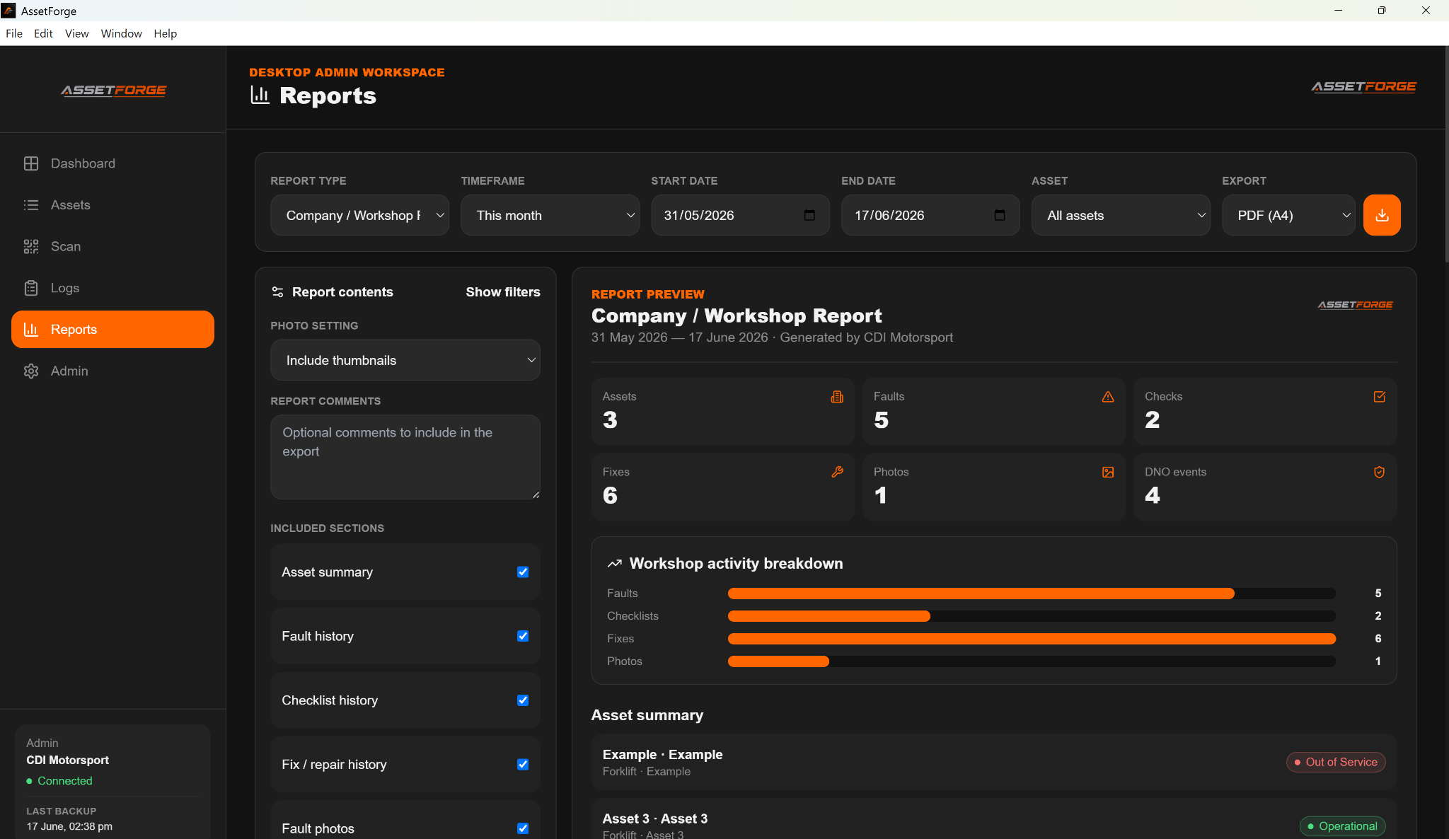Click Show filters link
The height and width of the screenshot is (839, 1449).
pos(503,292)
